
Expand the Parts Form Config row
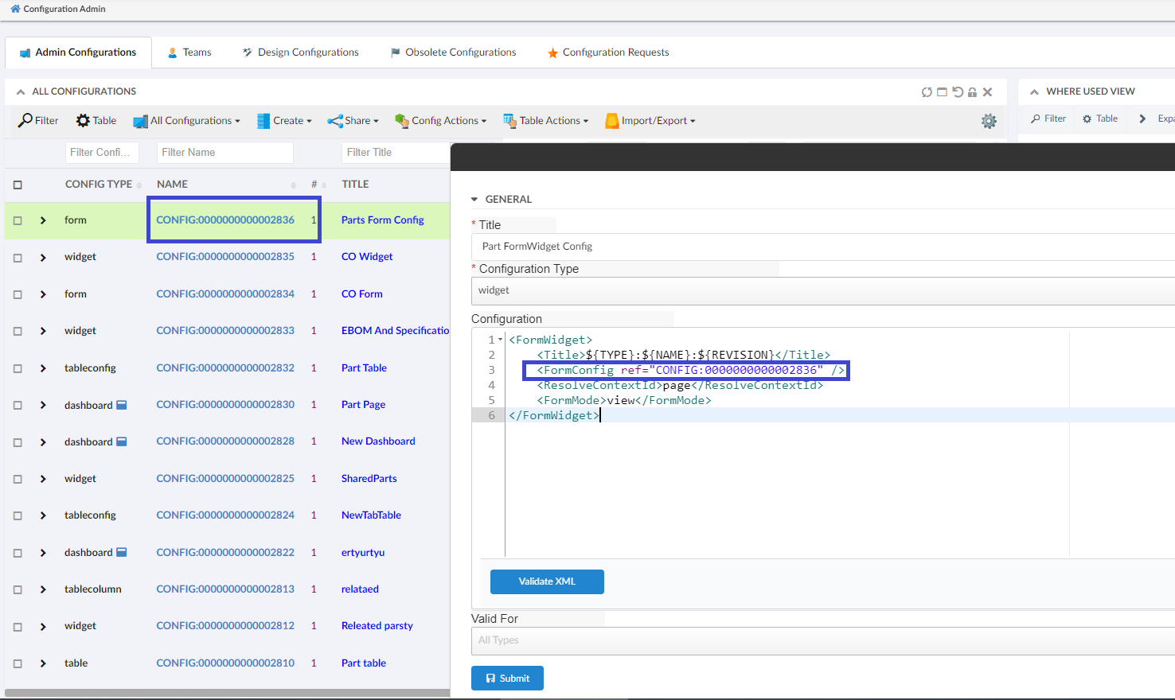(43, 220)
